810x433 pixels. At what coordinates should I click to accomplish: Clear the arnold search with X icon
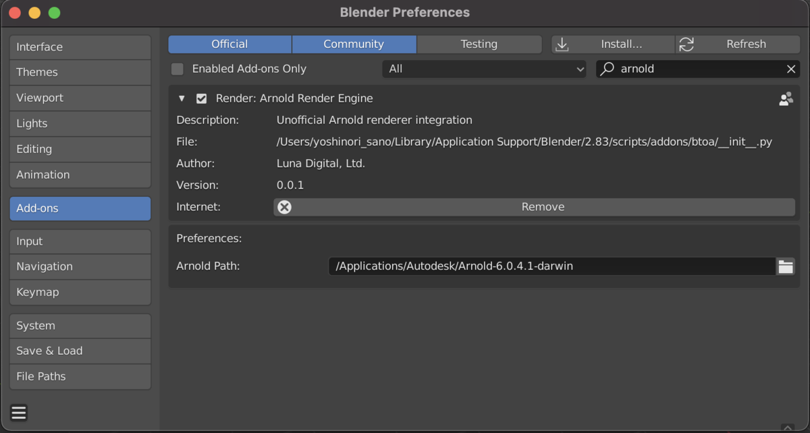pos(791,69)
